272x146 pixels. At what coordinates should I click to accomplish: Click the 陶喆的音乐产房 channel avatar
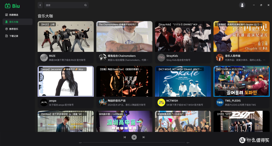(103, 103)
